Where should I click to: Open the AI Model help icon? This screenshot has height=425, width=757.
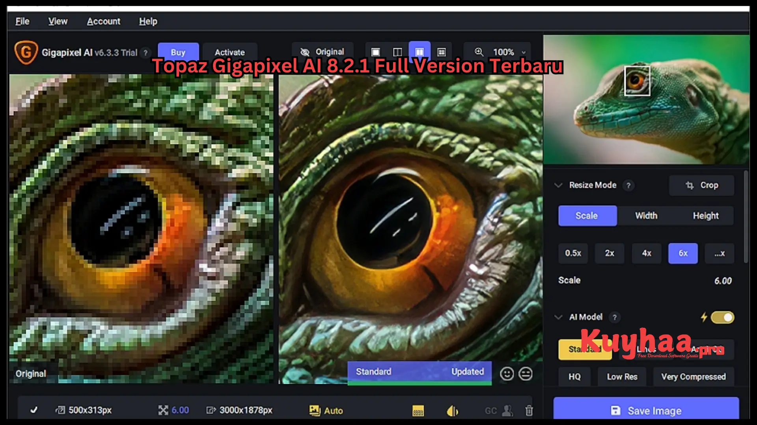[614, 317]
